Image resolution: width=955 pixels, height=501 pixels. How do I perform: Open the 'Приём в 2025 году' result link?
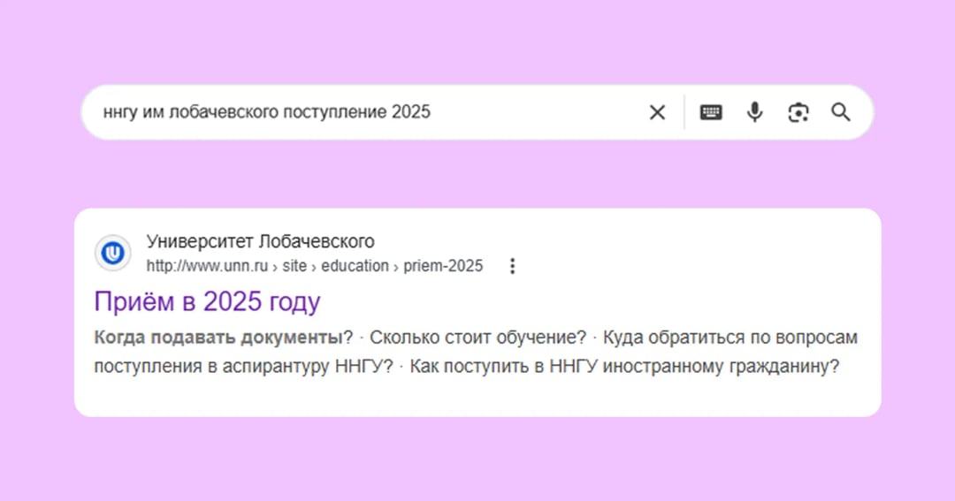click(207, 301)
